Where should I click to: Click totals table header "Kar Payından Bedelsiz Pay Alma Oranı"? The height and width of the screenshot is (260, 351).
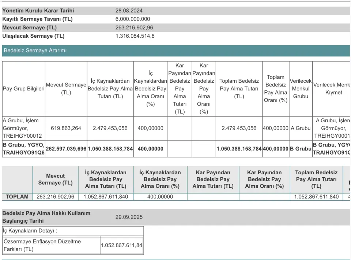pyautogui.click(x=264, y=179)
